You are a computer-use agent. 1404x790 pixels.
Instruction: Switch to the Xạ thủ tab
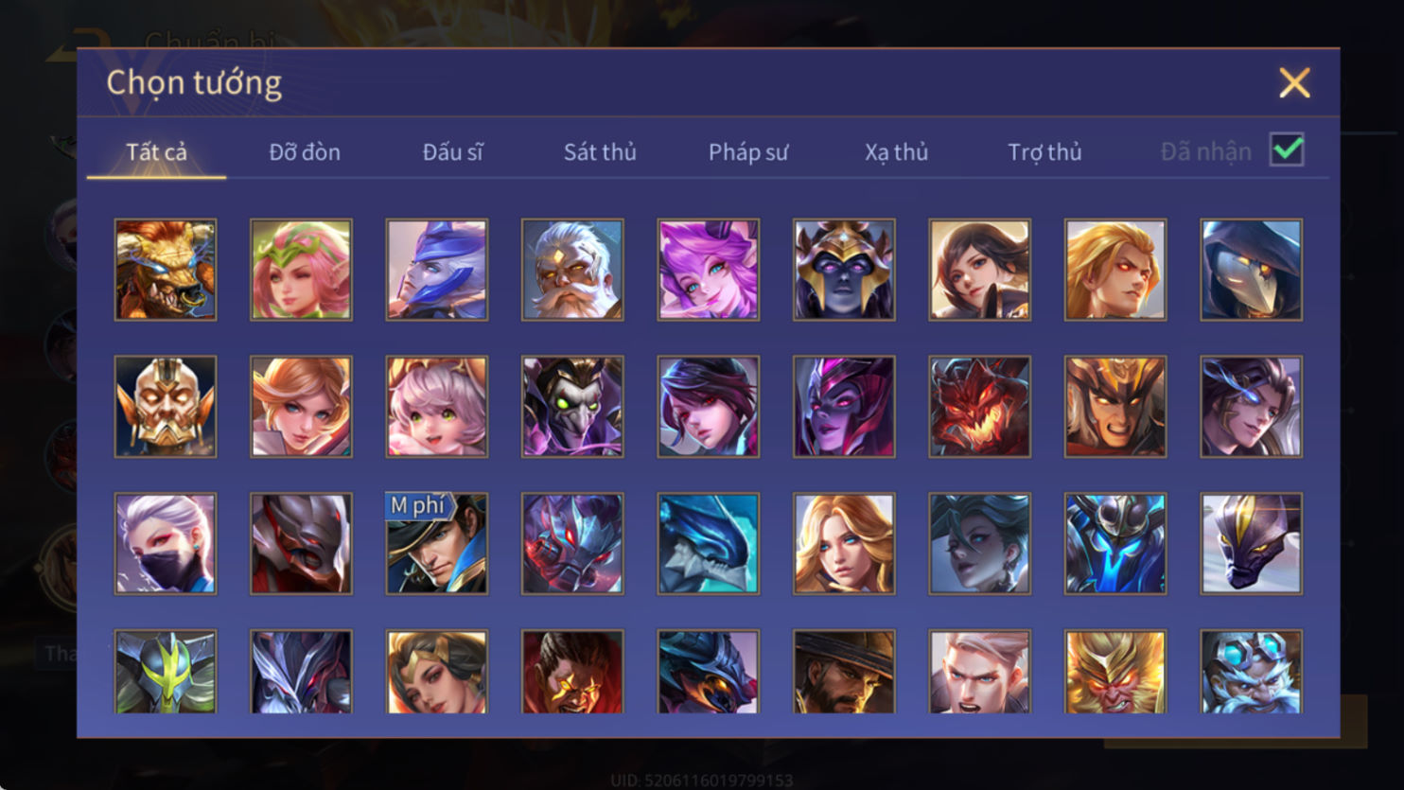896,152
